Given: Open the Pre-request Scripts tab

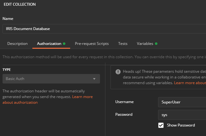Looking at the screenshot, I should tap(92, 44).
